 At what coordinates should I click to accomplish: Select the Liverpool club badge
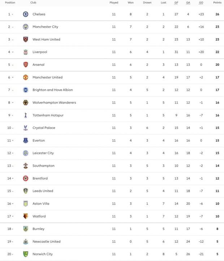[x=26, y=52]
